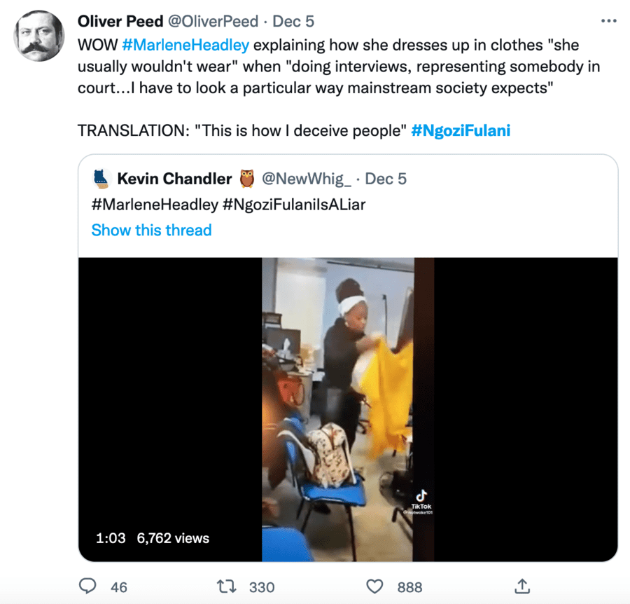This screenshot has width=630, height=604.
Task: Open the three-dot more options menu
Action: pyautogui.click(x=608, y=21)
